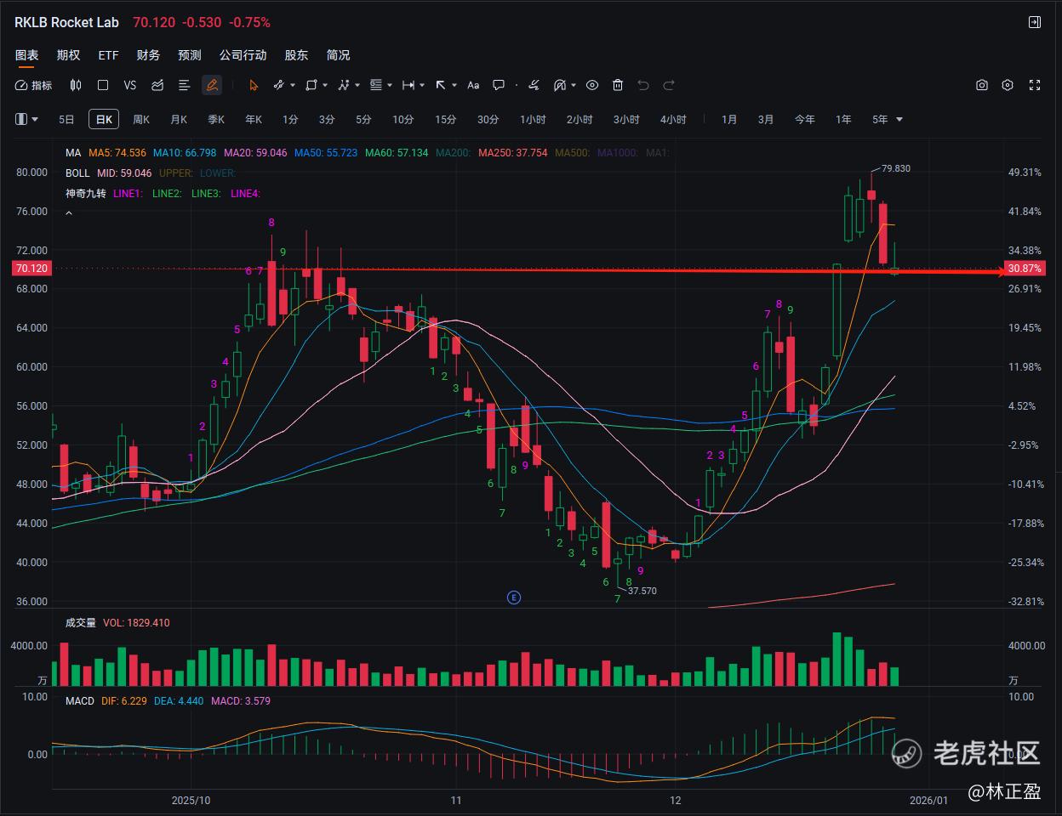Expand the trend line tool dropdown
The width and height of the screenshot is (1062, 816).
[293, 85]
